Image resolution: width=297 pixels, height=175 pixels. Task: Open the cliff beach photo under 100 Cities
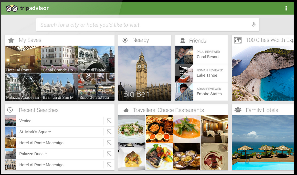tap(263, 73)
